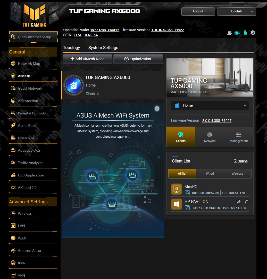The height and width of the screenshot is (279, 267).
Task: Select the Clients tab
Action: [x=181, y=137]
